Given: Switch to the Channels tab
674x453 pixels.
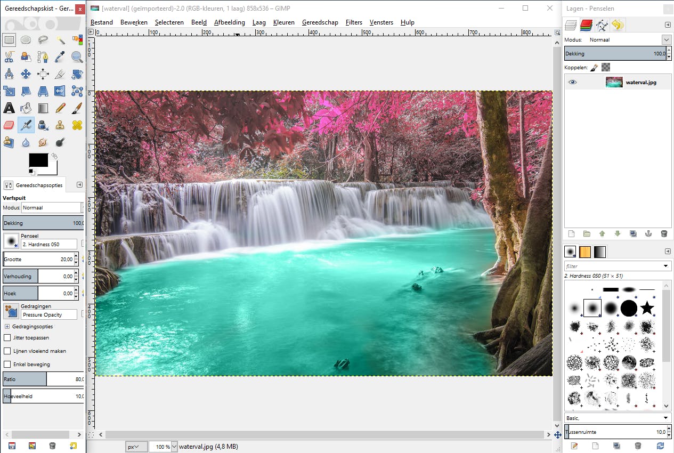Looking at the screenshot, I should pyautogui.click(x=586, y=25).
